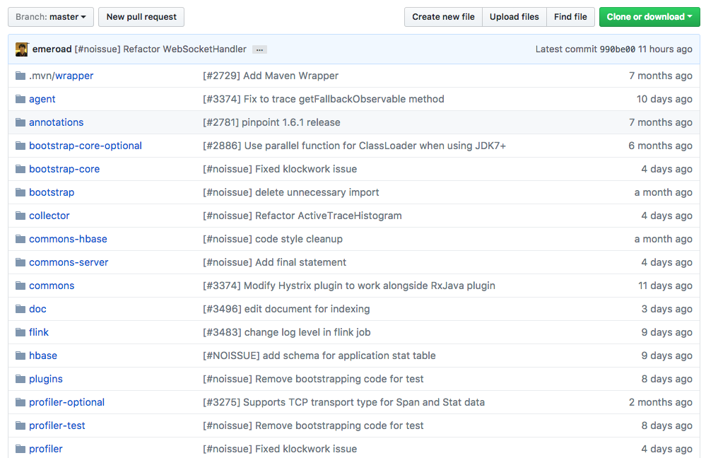The image size is (706, 458).
Task: Click the Upload files button
Action: click(x=514, y=17)
